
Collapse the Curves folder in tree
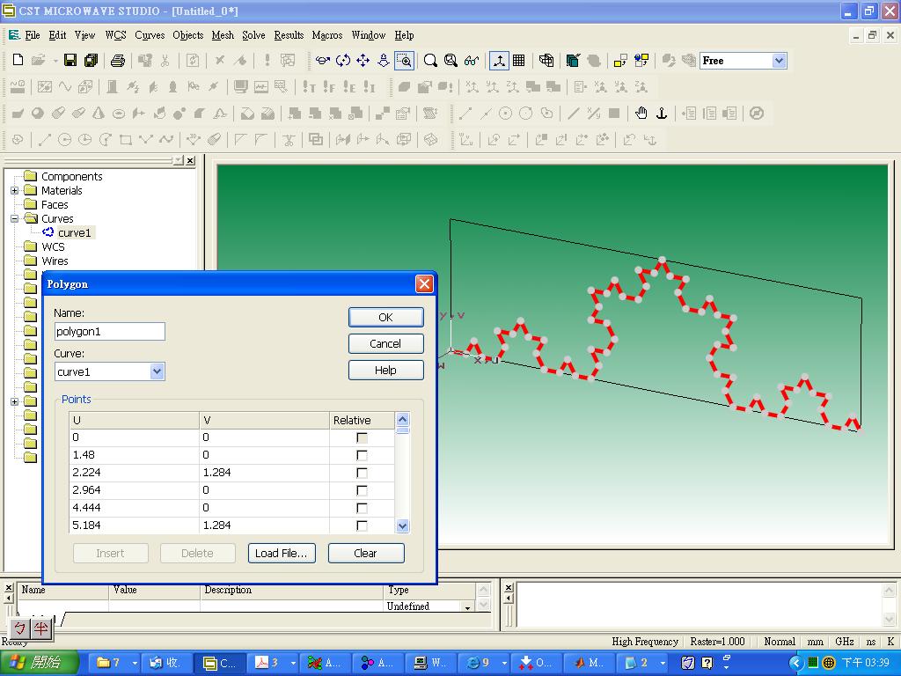coord(15,218)
